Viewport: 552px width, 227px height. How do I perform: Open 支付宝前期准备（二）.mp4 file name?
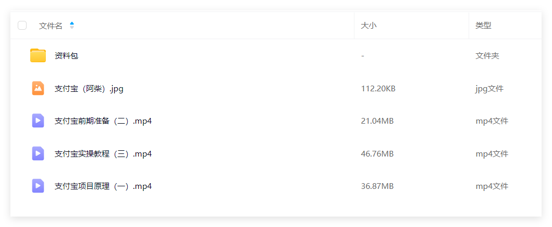point(103,121)
